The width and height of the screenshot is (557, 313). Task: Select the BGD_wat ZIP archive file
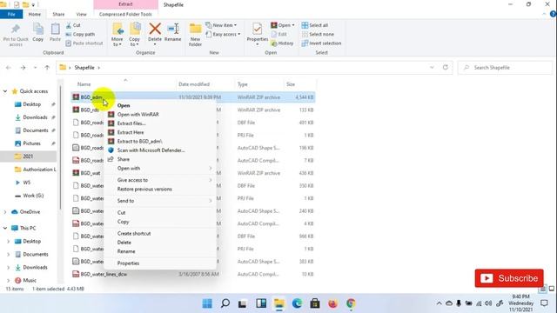pos(91,173)
